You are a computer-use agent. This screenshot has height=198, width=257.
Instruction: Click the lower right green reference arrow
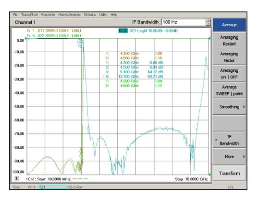coord(209,175)
